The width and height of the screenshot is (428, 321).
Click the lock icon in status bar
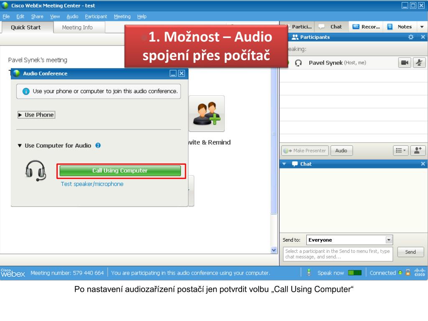(x=408, y=273)
